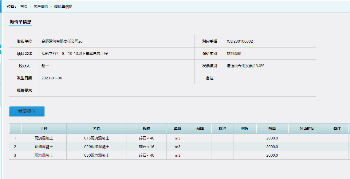Click the date value 2023-01-06
Screen dimensions: 350x179
point(52,78)
